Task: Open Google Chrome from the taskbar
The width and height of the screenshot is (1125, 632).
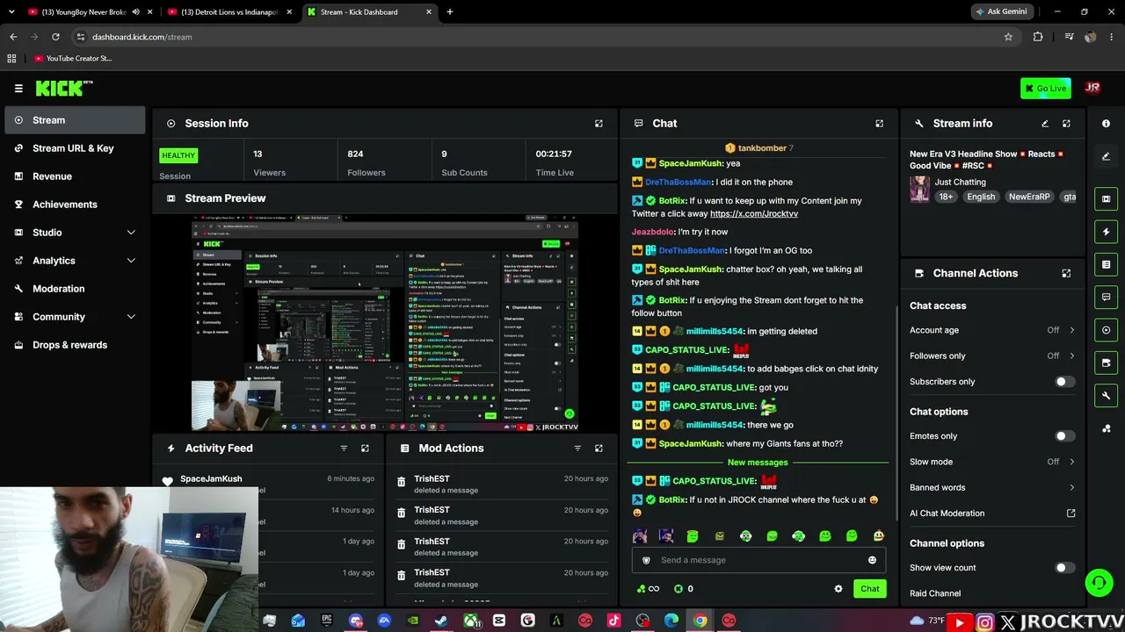Action: 700,621
